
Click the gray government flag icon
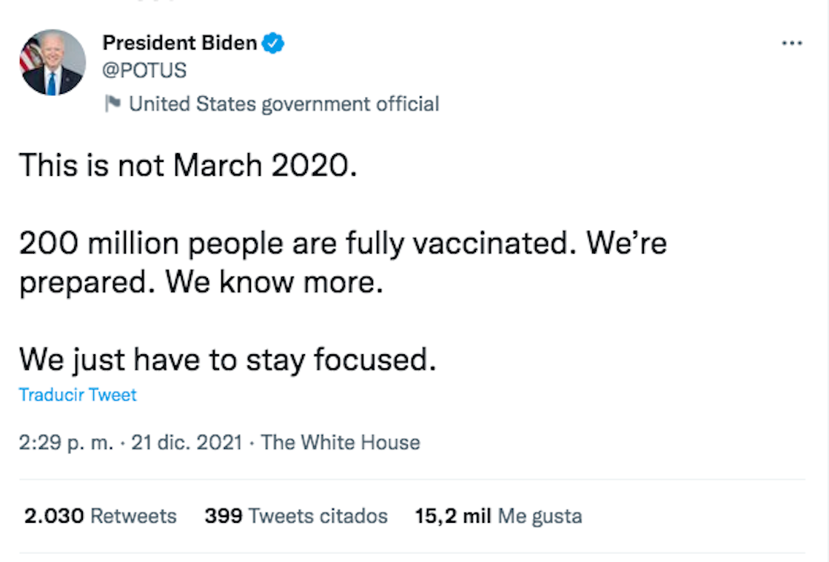point(113,104)
